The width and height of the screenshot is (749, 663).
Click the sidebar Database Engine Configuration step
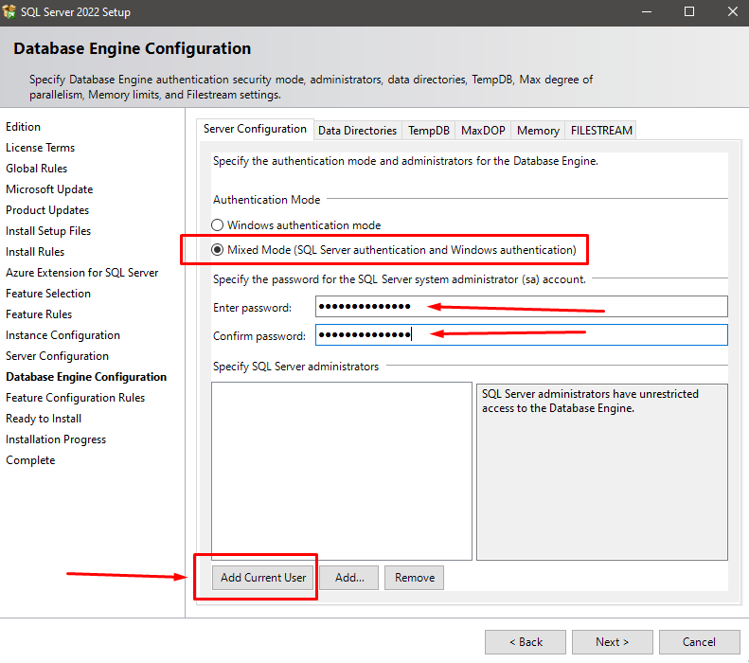tap(86, 377)
